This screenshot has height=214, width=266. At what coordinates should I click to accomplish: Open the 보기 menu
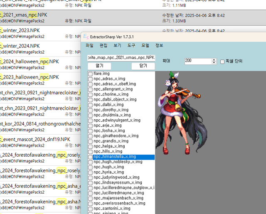pyautogui.click(x=117, y=45)
